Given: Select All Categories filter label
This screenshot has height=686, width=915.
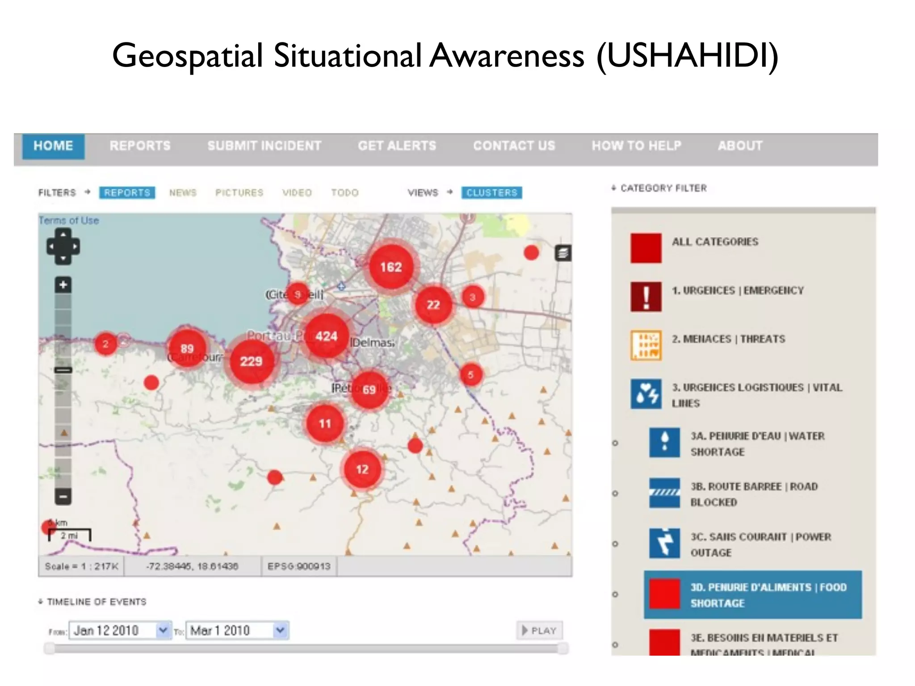Looking at the screenshot, I should click(x=715, y=242).
